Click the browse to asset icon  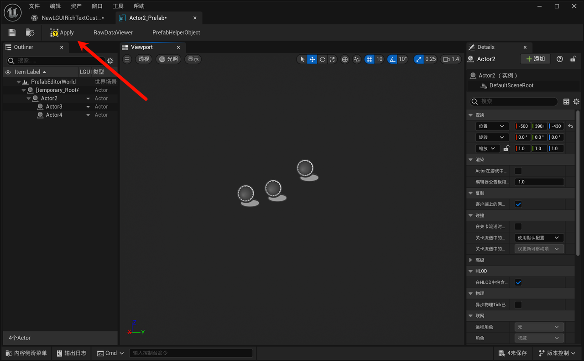click(x=30, y=32)
